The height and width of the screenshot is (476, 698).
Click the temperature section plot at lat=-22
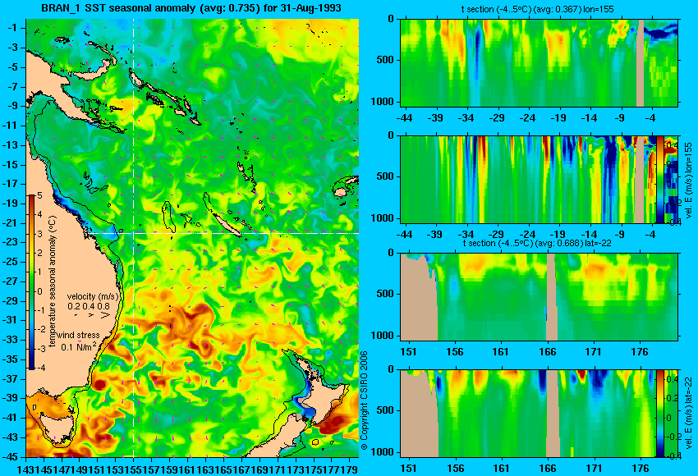pos(539,297)
